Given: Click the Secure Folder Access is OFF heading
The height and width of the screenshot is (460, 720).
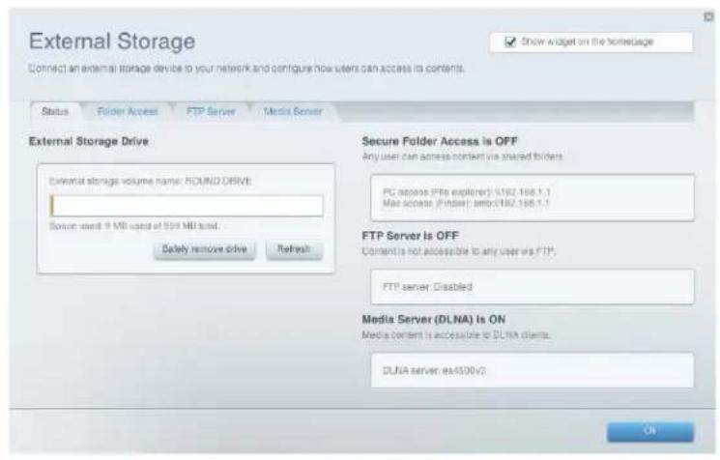Looking at the screenshot, I should tap(440, 141).
